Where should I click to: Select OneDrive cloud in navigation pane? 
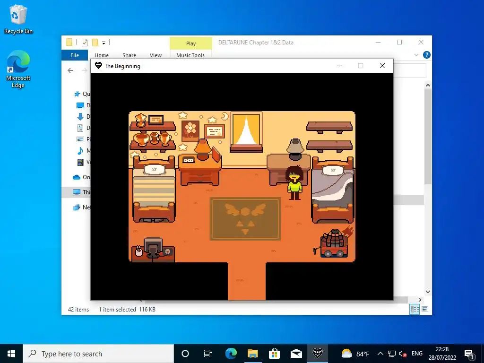coord(77,177)
